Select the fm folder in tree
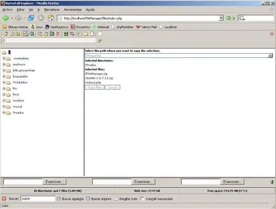This screenshot has width=276, height=209. pos(15,89)
